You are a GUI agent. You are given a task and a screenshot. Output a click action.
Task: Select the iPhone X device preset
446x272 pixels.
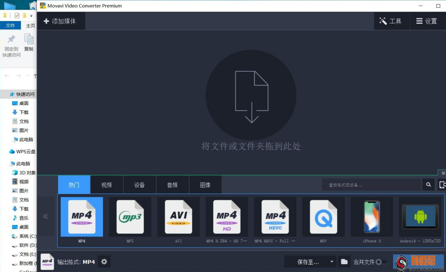[x=371, y=217]
